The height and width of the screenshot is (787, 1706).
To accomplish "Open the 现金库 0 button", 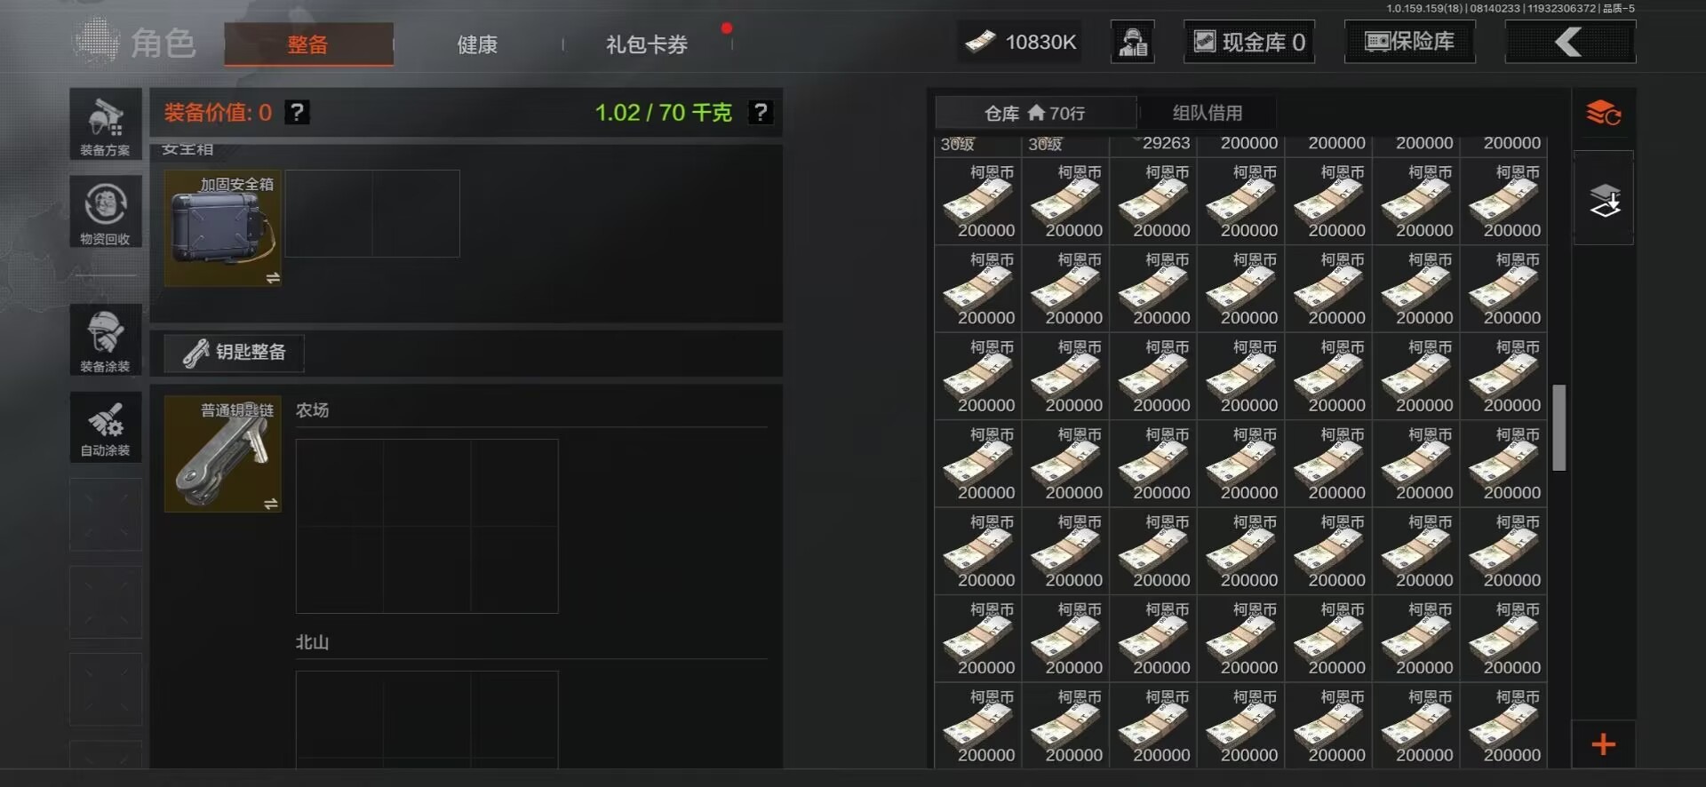I will pos(1249,42).
